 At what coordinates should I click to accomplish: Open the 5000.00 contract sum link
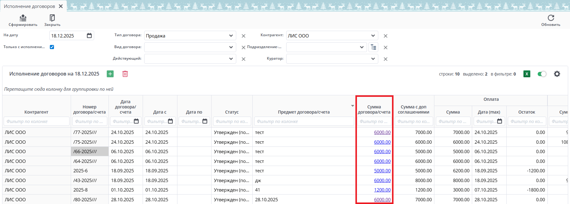point(382,171)
